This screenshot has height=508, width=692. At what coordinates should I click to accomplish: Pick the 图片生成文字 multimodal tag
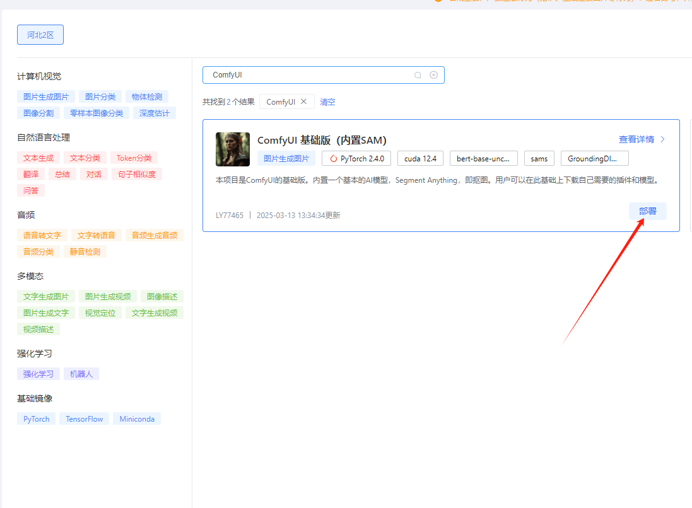pos(46,313)
